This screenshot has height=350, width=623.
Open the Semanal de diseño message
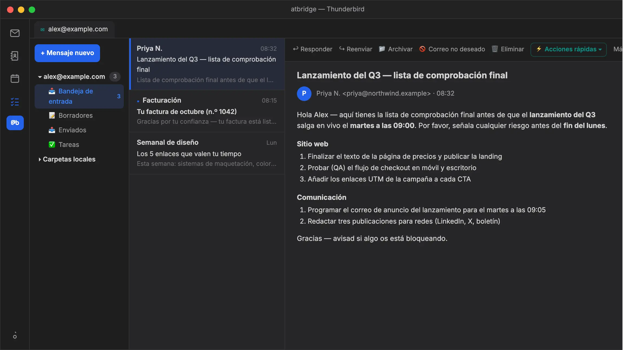pos(207,153)
